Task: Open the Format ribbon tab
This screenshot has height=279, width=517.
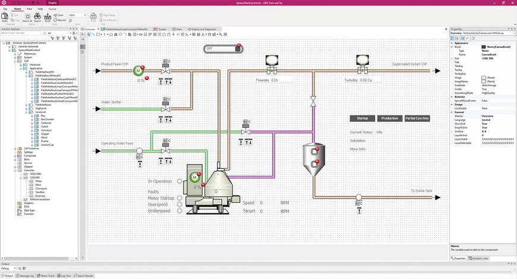Action: pos(52,9)
